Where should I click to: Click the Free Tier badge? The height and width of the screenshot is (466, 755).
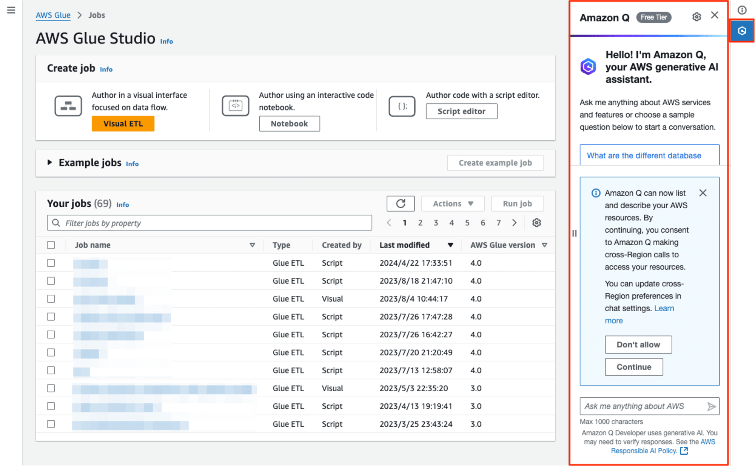653,17
